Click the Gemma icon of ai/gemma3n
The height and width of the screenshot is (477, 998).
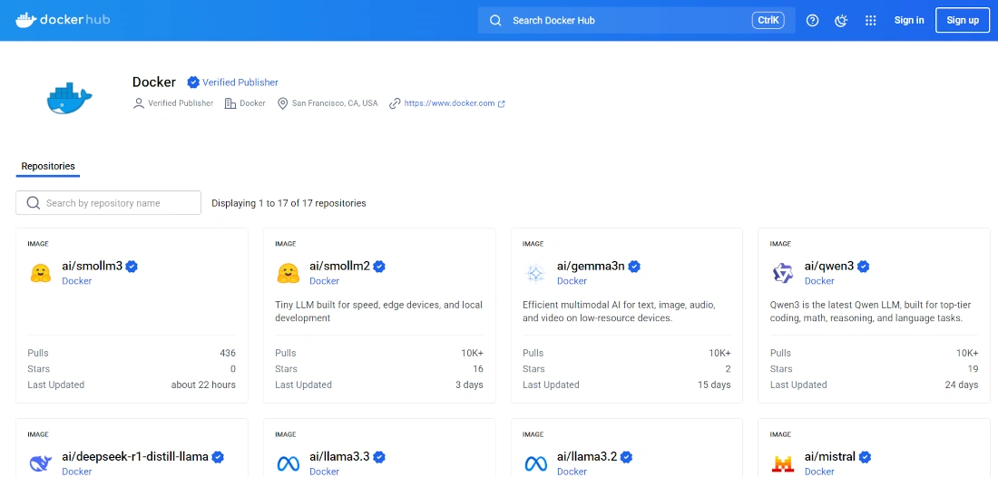click(x=535, y=274)
